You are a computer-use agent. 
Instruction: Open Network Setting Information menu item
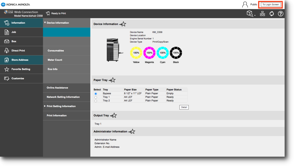[x=63, y=97]
